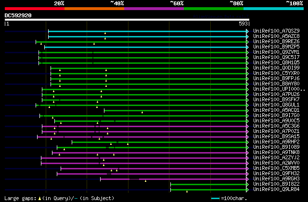Open hit UniRef100_B9MZP5 label

point(276,47)
